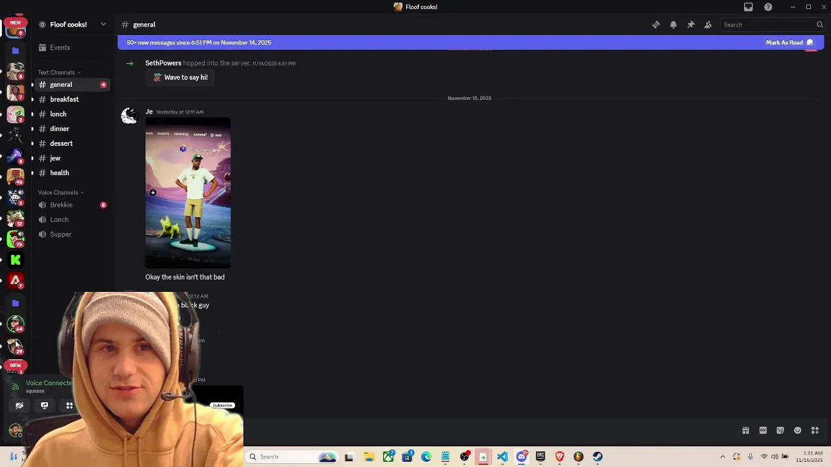831x467 pixels.
Task: Click Mark As Read
Action: pyautogui.click(x=789, y=42)
